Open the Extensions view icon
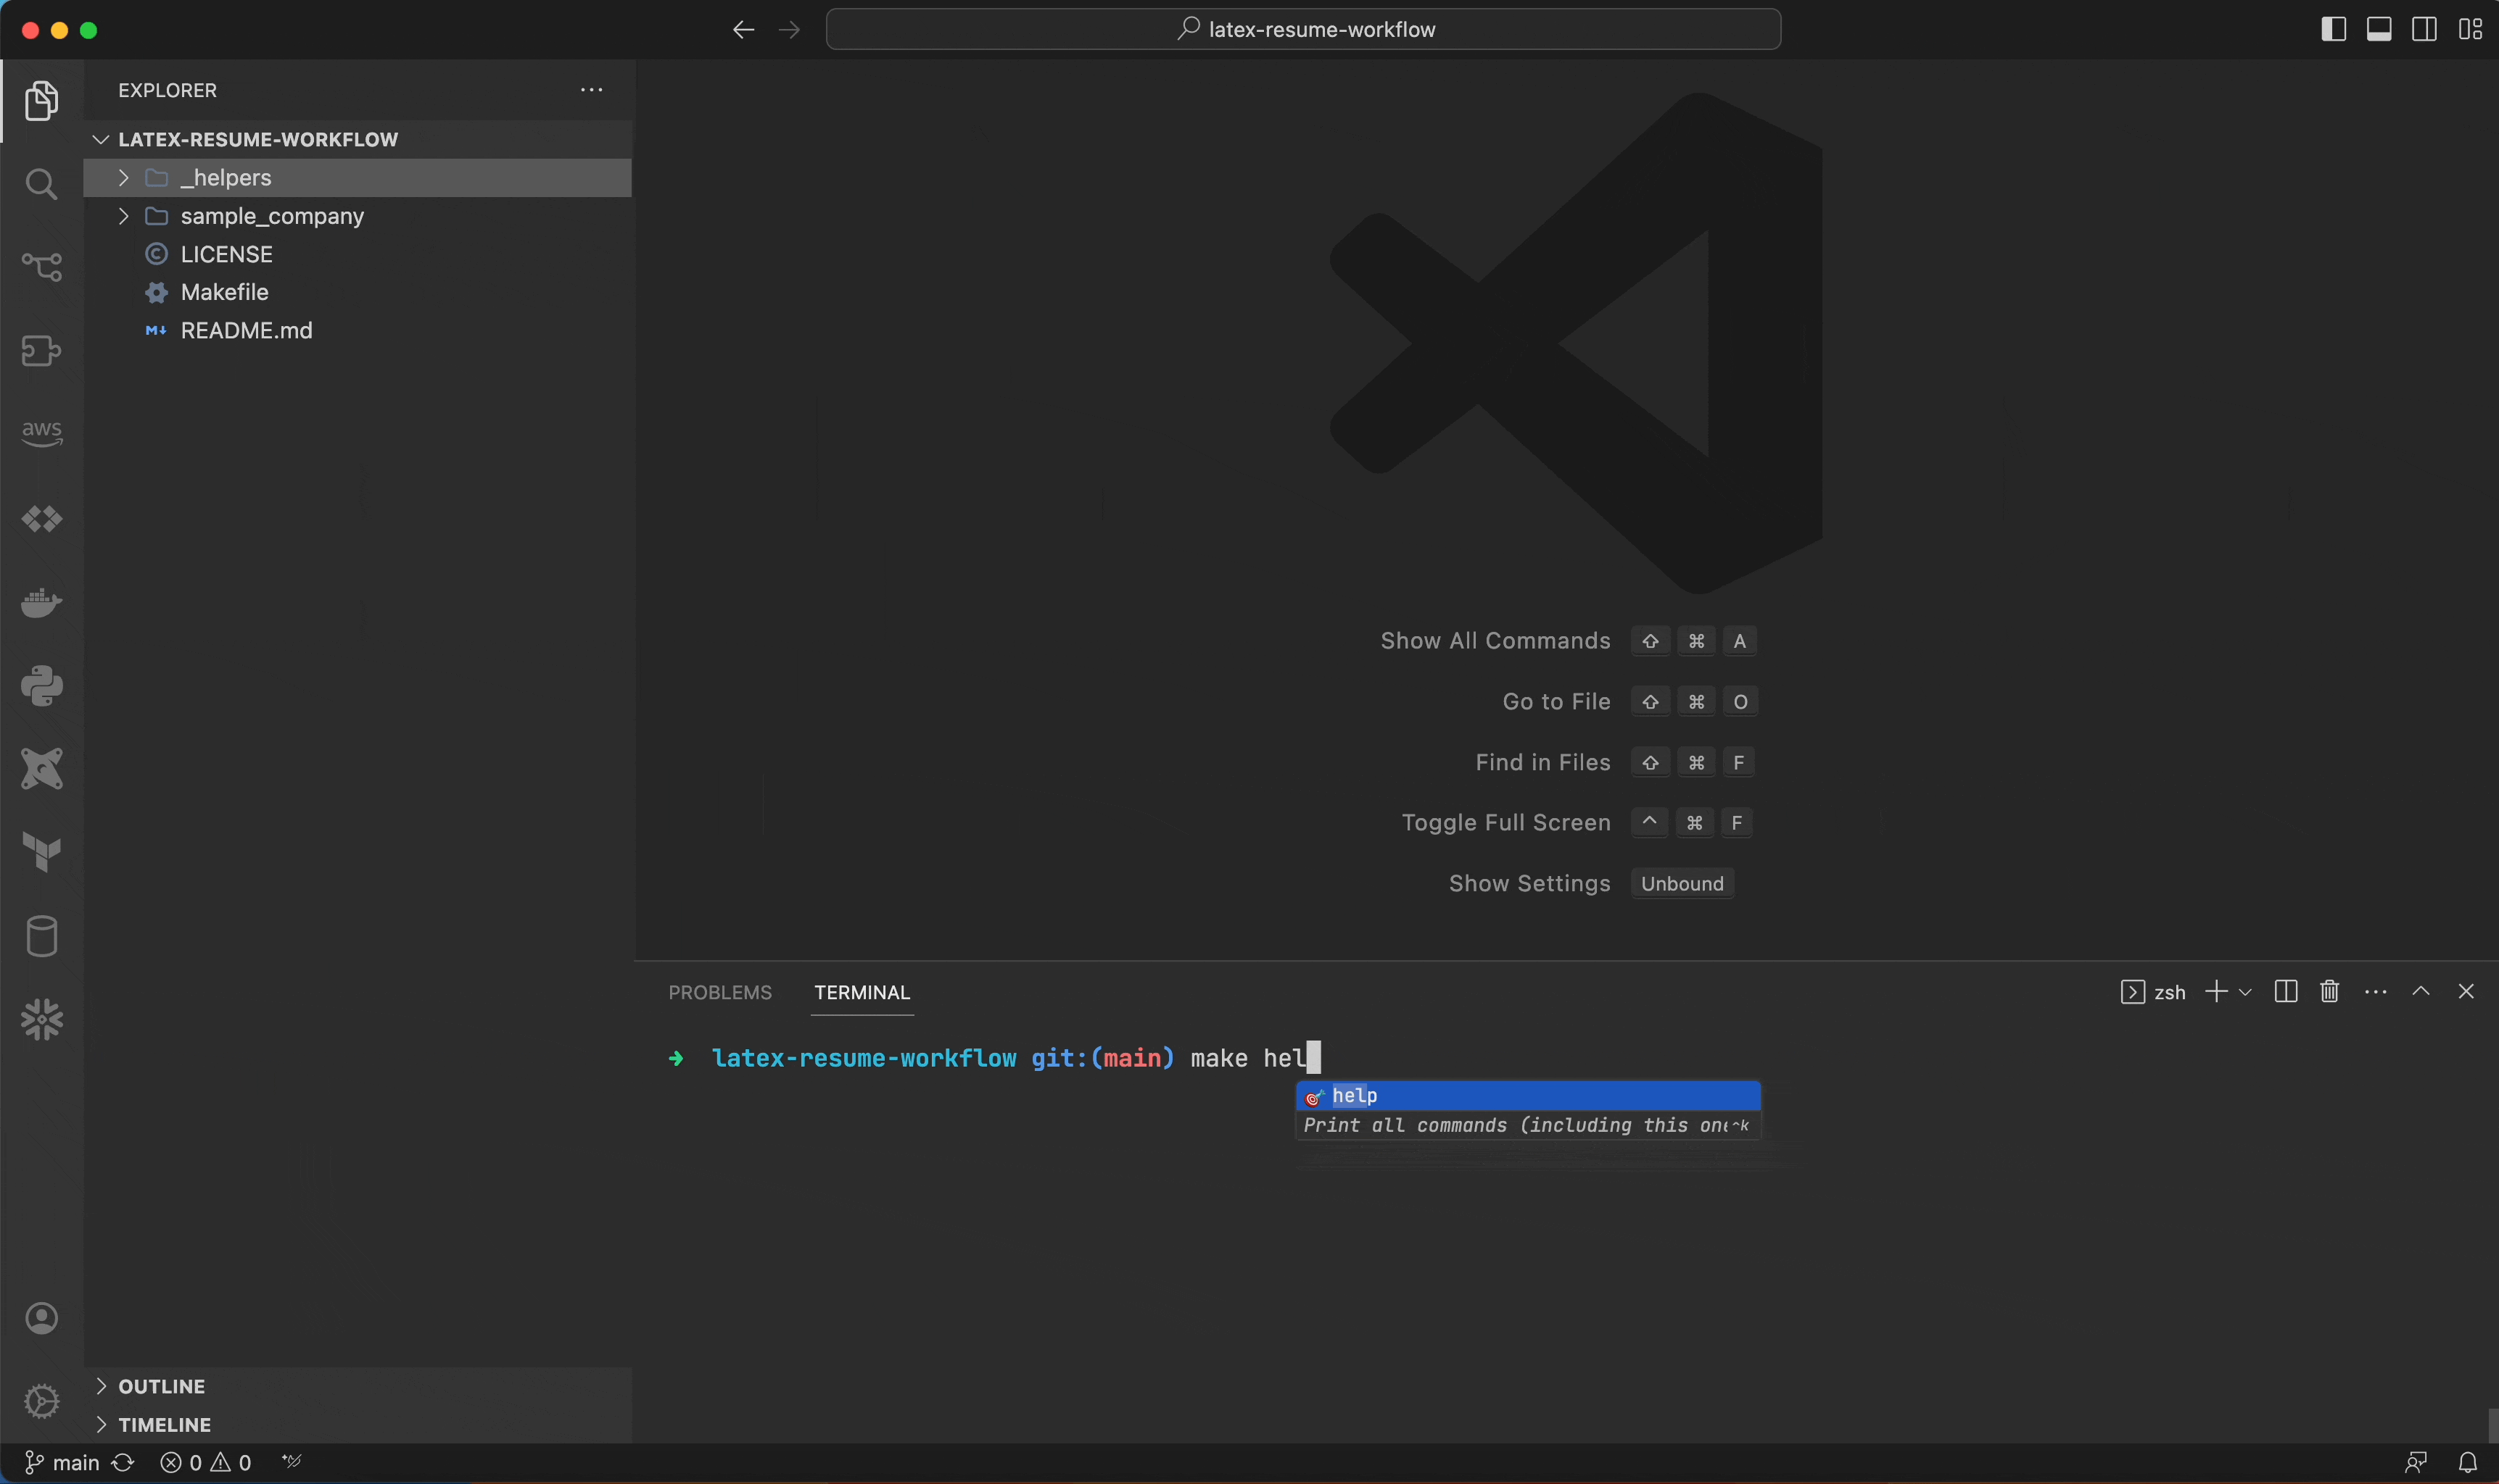2499x1484 pixels. [41, 351]
